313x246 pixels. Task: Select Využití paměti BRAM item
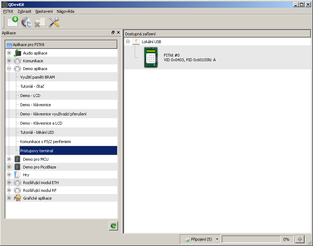click(38, 77)
